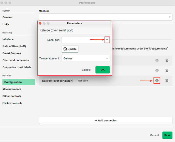The image size is (175, 142).
Task: Open Chart and comments settings
Action: click(16, 60)
